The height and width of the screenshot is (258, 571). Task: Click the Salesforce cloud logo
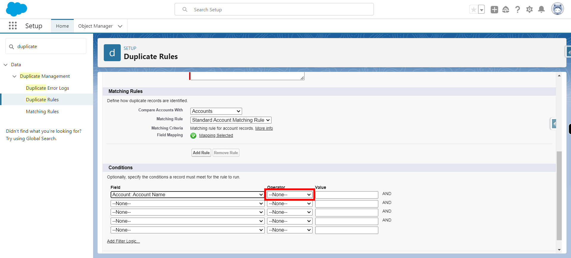pos(16,9)
